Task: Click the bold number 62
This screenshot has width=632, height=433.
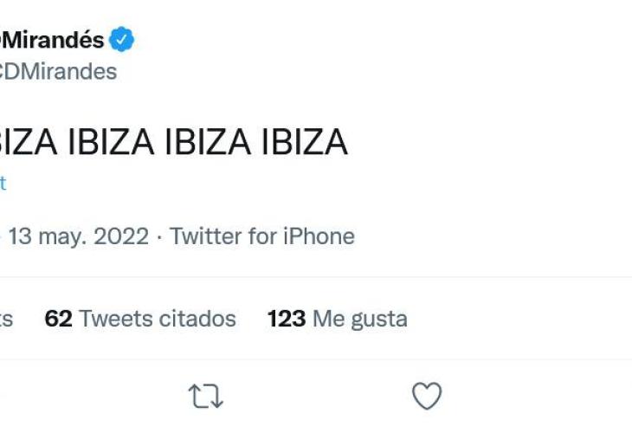Action: click(58, 319)
